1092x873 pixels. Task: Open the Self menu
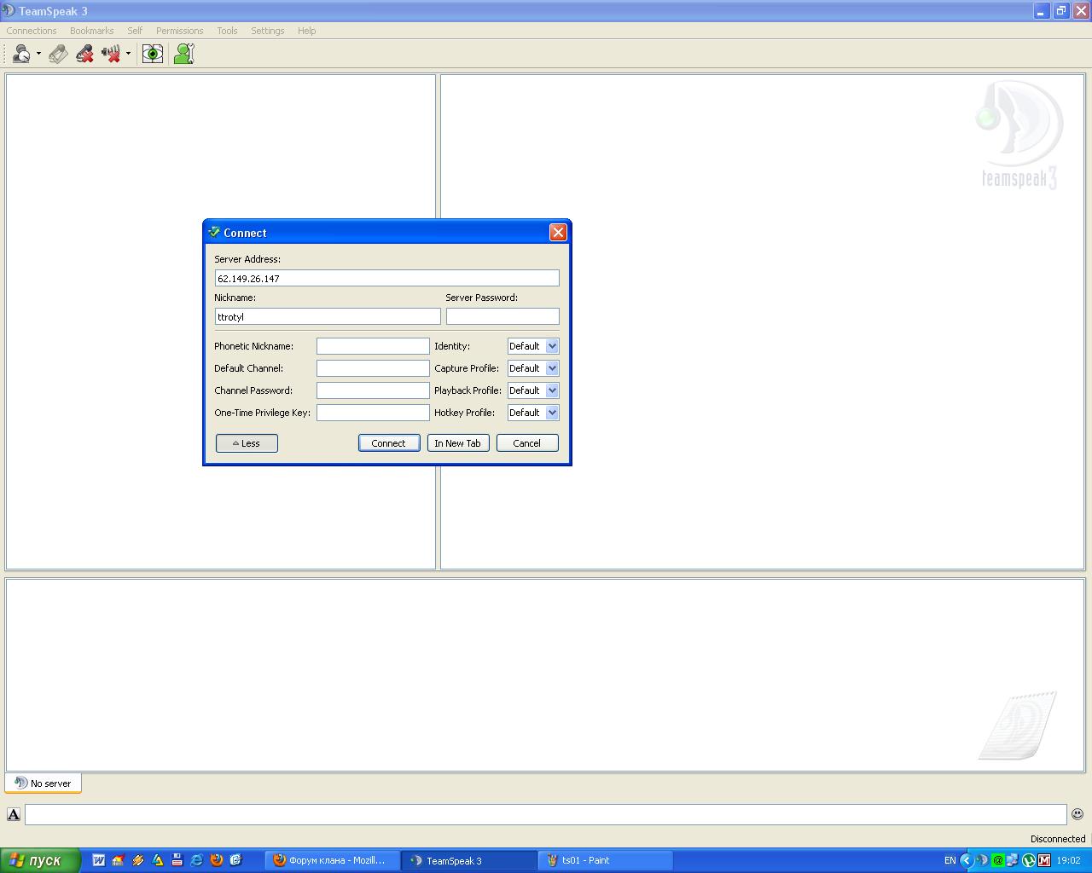pyautogui.click(x=135, y=31)
